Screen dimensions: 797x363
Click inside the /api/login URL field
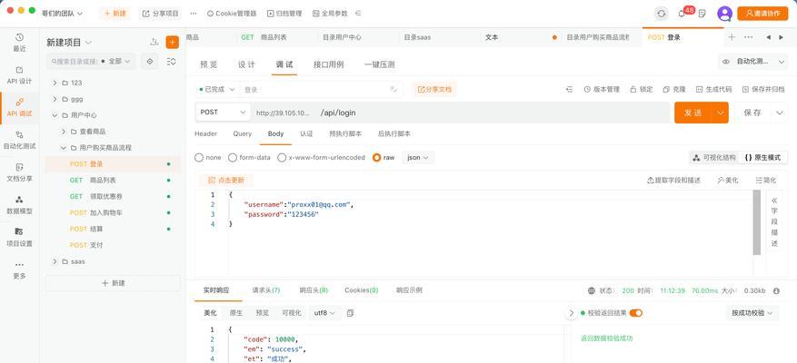click(x=493, y=113)
